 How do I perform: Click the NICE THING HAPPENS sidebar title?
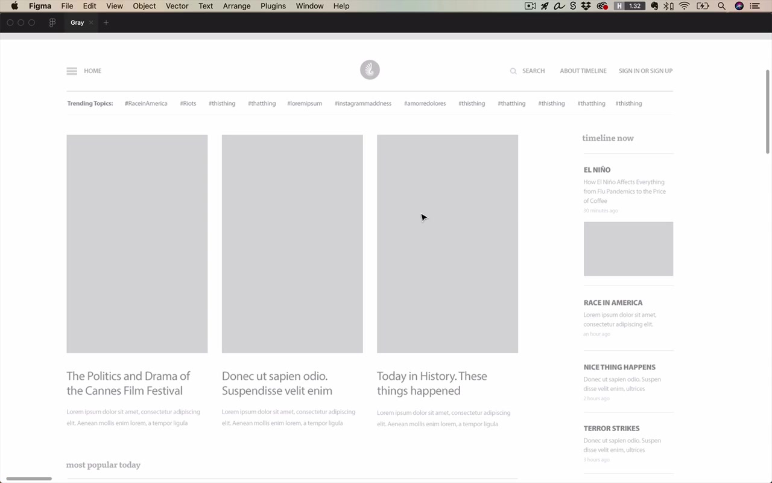(x=619, y=367)
